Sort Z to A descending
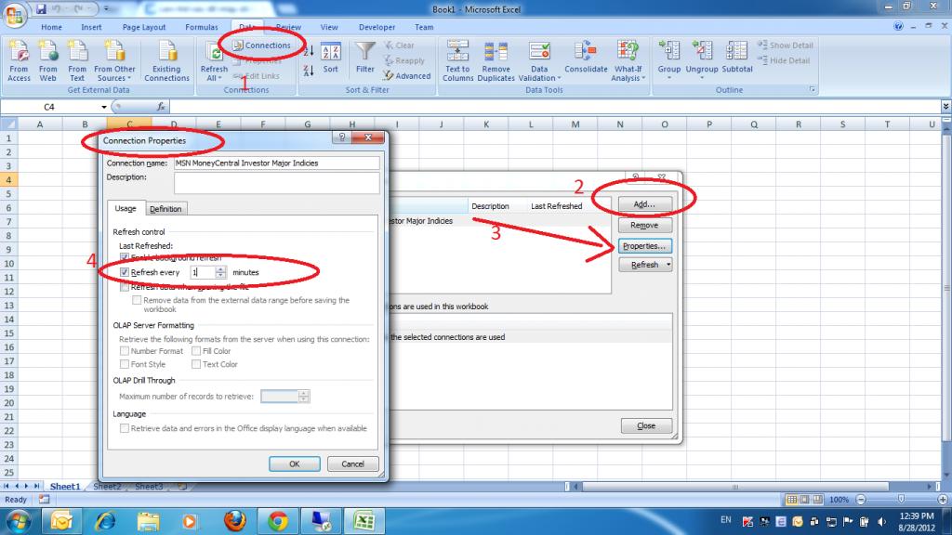The image size is (952, 535). tap(309, 71)
